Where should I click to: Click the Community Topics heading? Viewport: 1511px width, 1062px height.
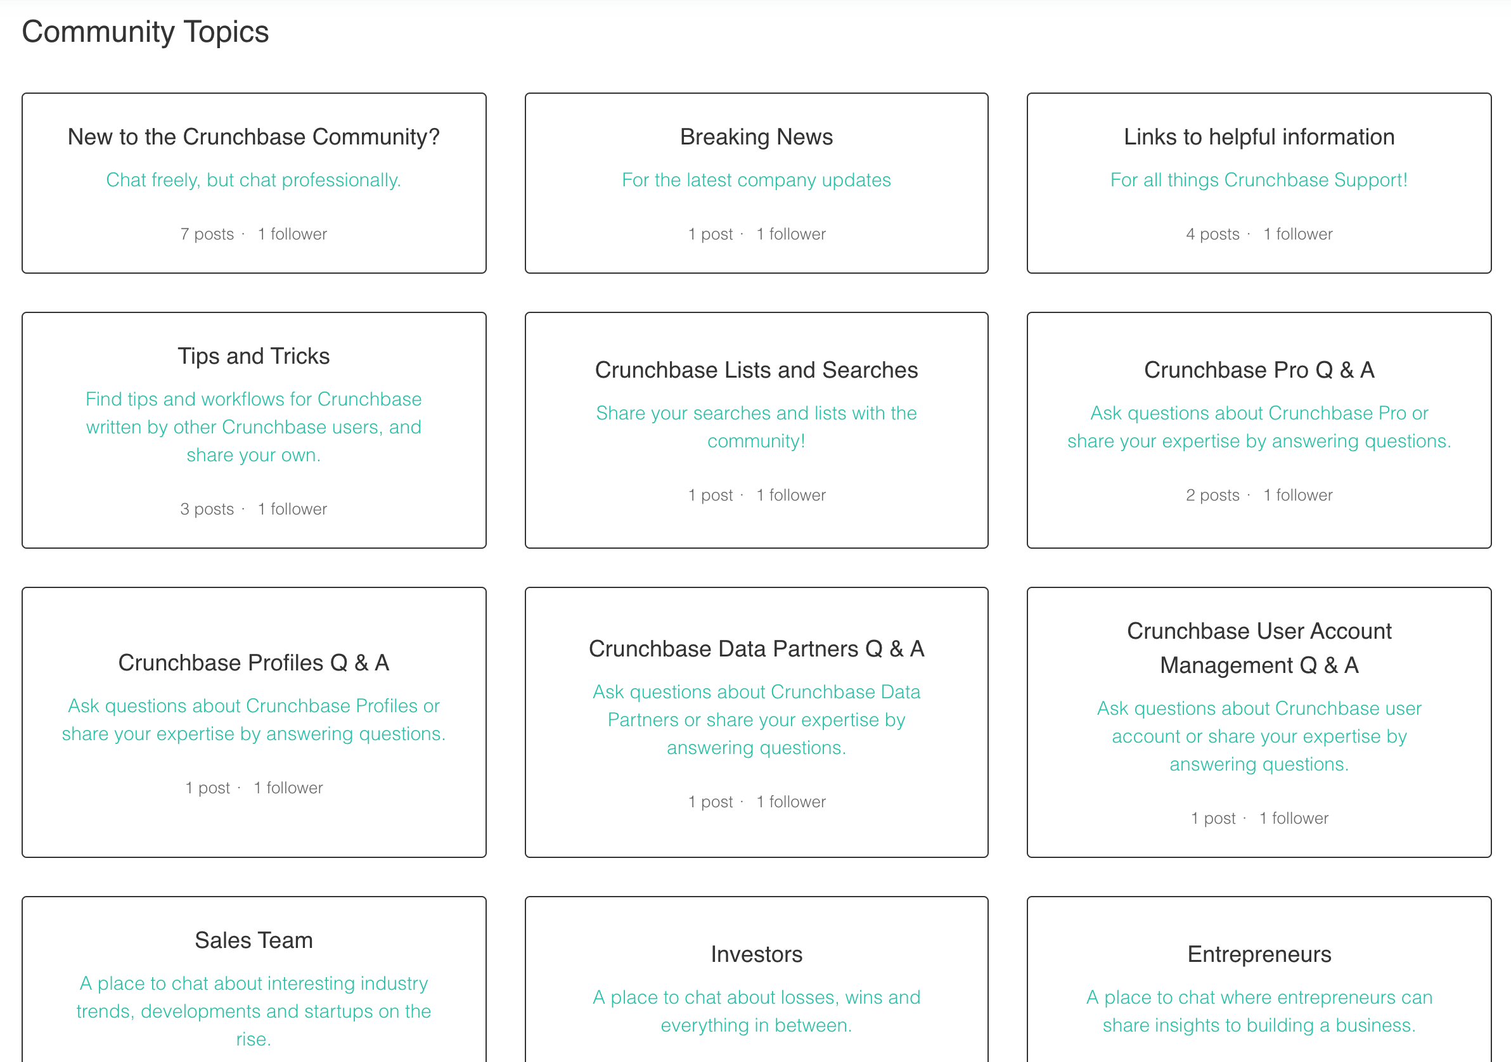pyautogui.click(x=145, y=32)
